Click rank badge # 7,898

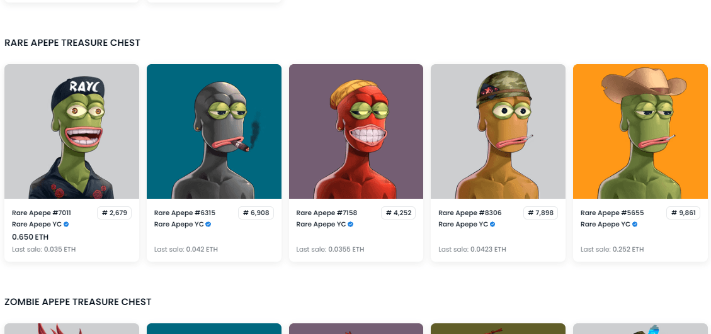coord(540,213)
